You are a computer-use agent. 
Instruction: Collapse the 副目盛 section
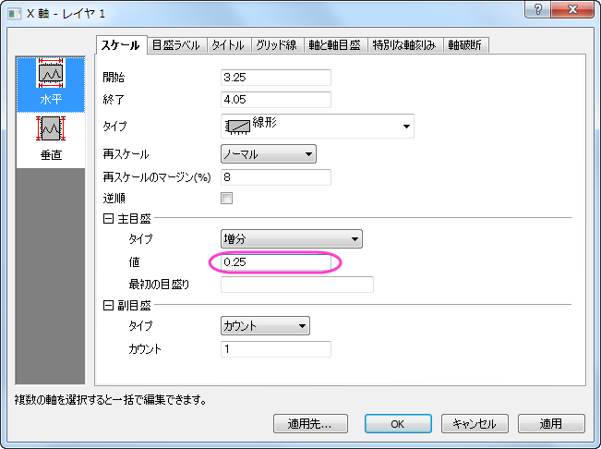pyautogui.click(x=108, y=306)
